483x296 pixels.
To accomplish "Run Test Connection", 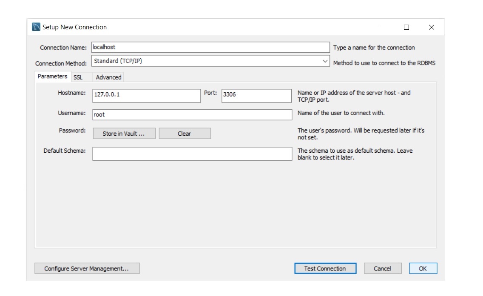I will (325, 269).
